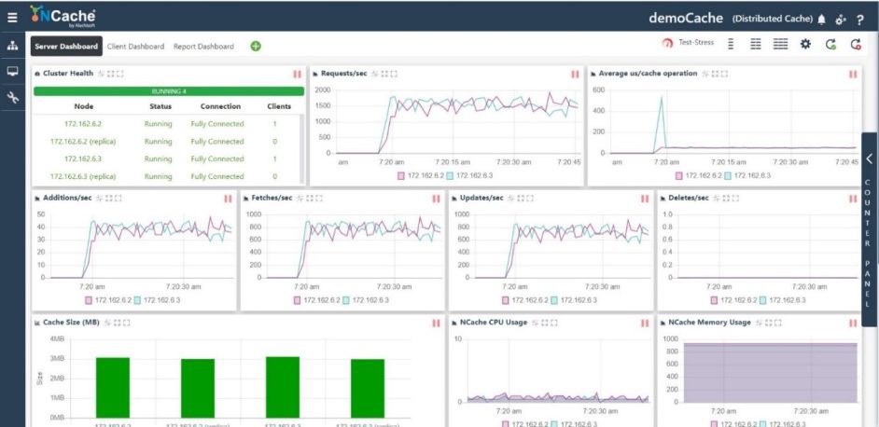Switch to Client Dashboard tab

point(135,47)
